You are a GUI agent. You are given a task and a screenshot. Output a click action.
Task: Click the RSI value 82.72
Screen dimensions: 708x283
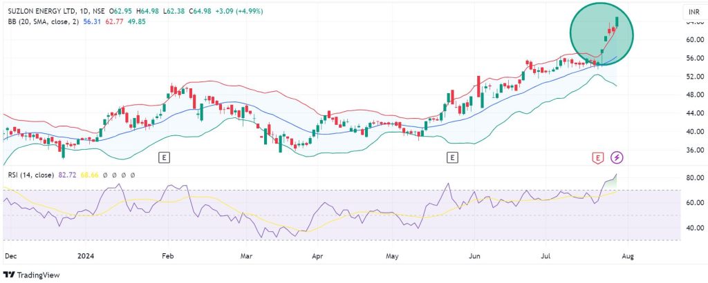tap(67, 175)
